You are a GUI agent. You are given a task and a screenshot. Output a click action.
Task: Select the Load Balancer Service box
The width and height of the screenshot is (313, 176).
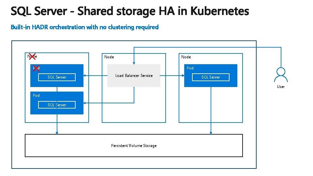134,76
